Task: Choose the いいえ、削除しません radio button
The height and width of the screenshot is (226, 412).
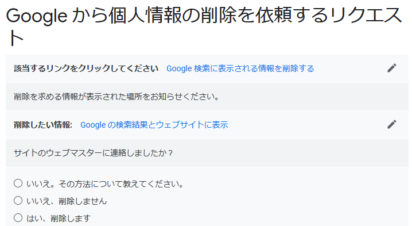Action: 18,201
